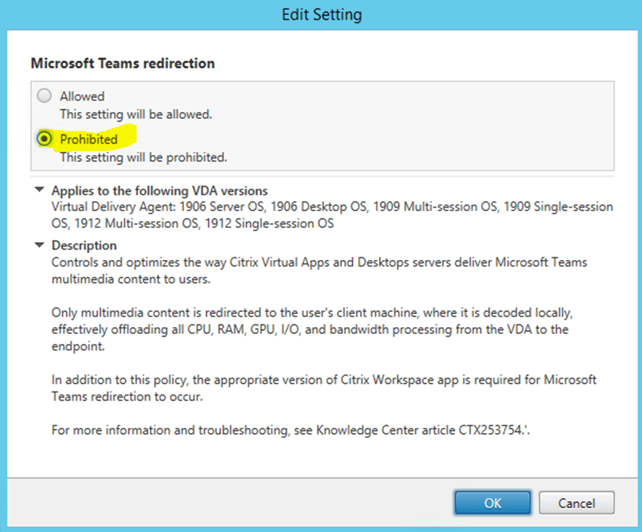Click the Citrix Workspace app requirement paragraph
This screenshot has width=642, height=532.
tap(324, 388)
